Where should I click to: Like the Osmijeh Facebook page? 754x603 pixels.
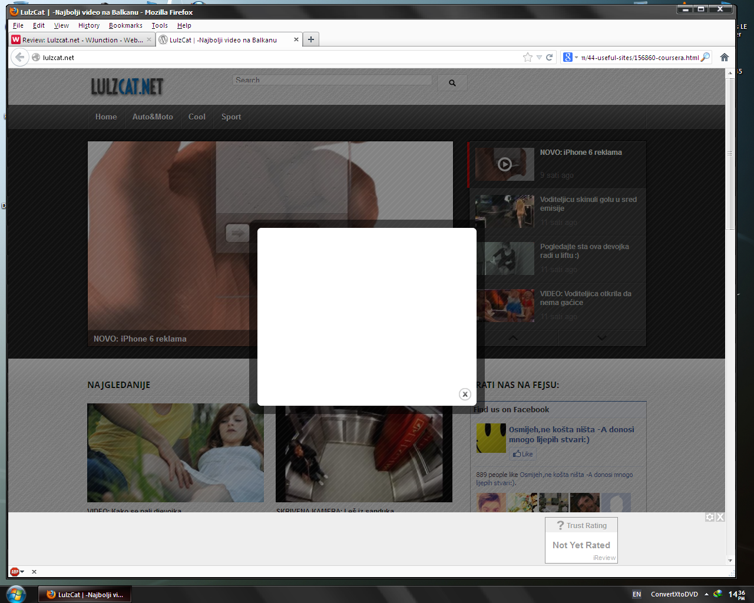click(x=522, y=453)
